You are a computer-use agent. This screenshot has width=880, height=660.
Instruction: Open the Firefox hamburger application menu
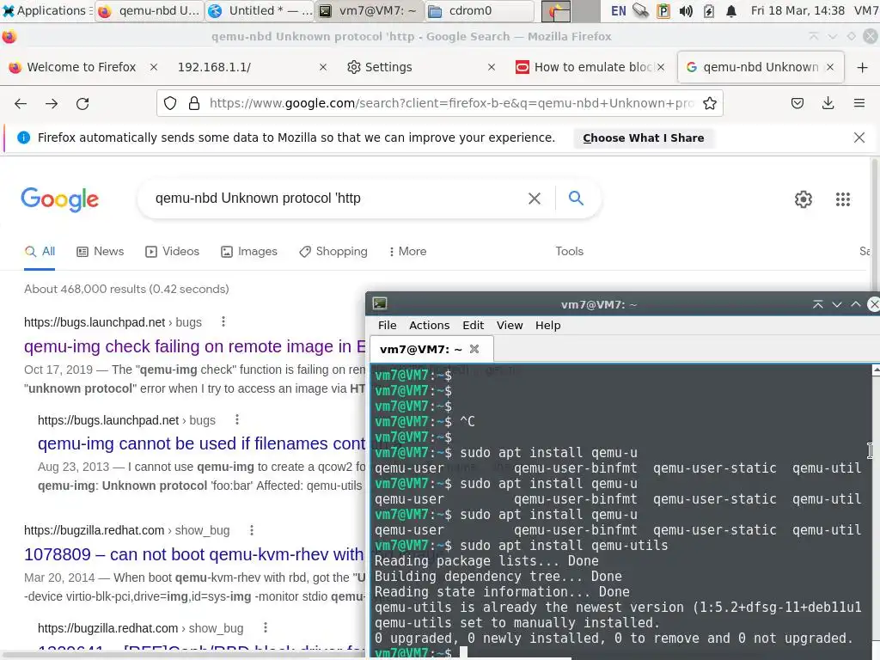click(x=859, y=103)
